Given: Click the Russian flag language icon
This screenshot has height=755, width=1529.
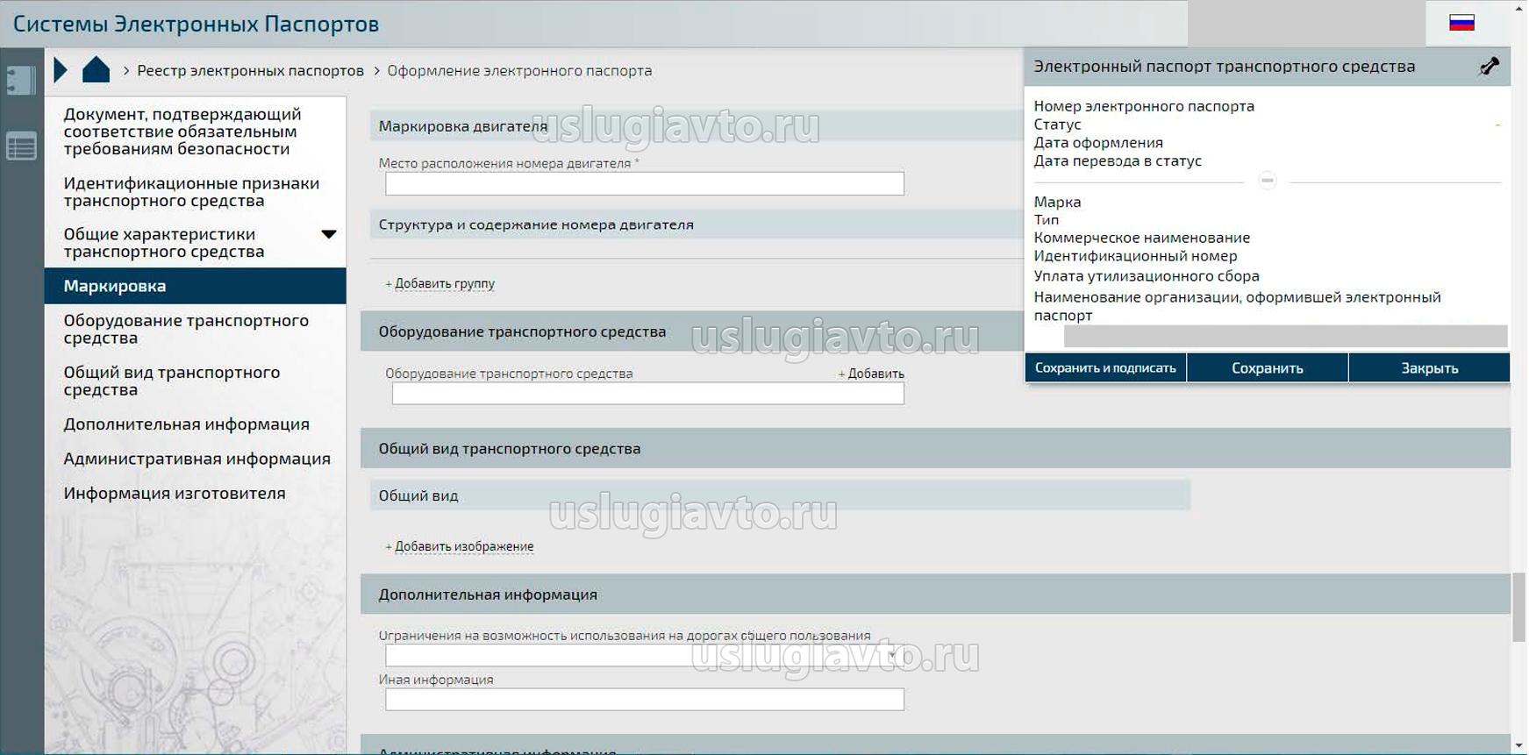Looking at the screenshot, I should [1461, 23].
